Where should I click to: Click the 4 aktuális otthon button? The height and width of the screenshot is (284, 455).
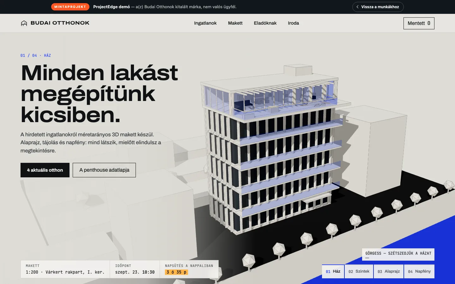click(x=45, y=170)
